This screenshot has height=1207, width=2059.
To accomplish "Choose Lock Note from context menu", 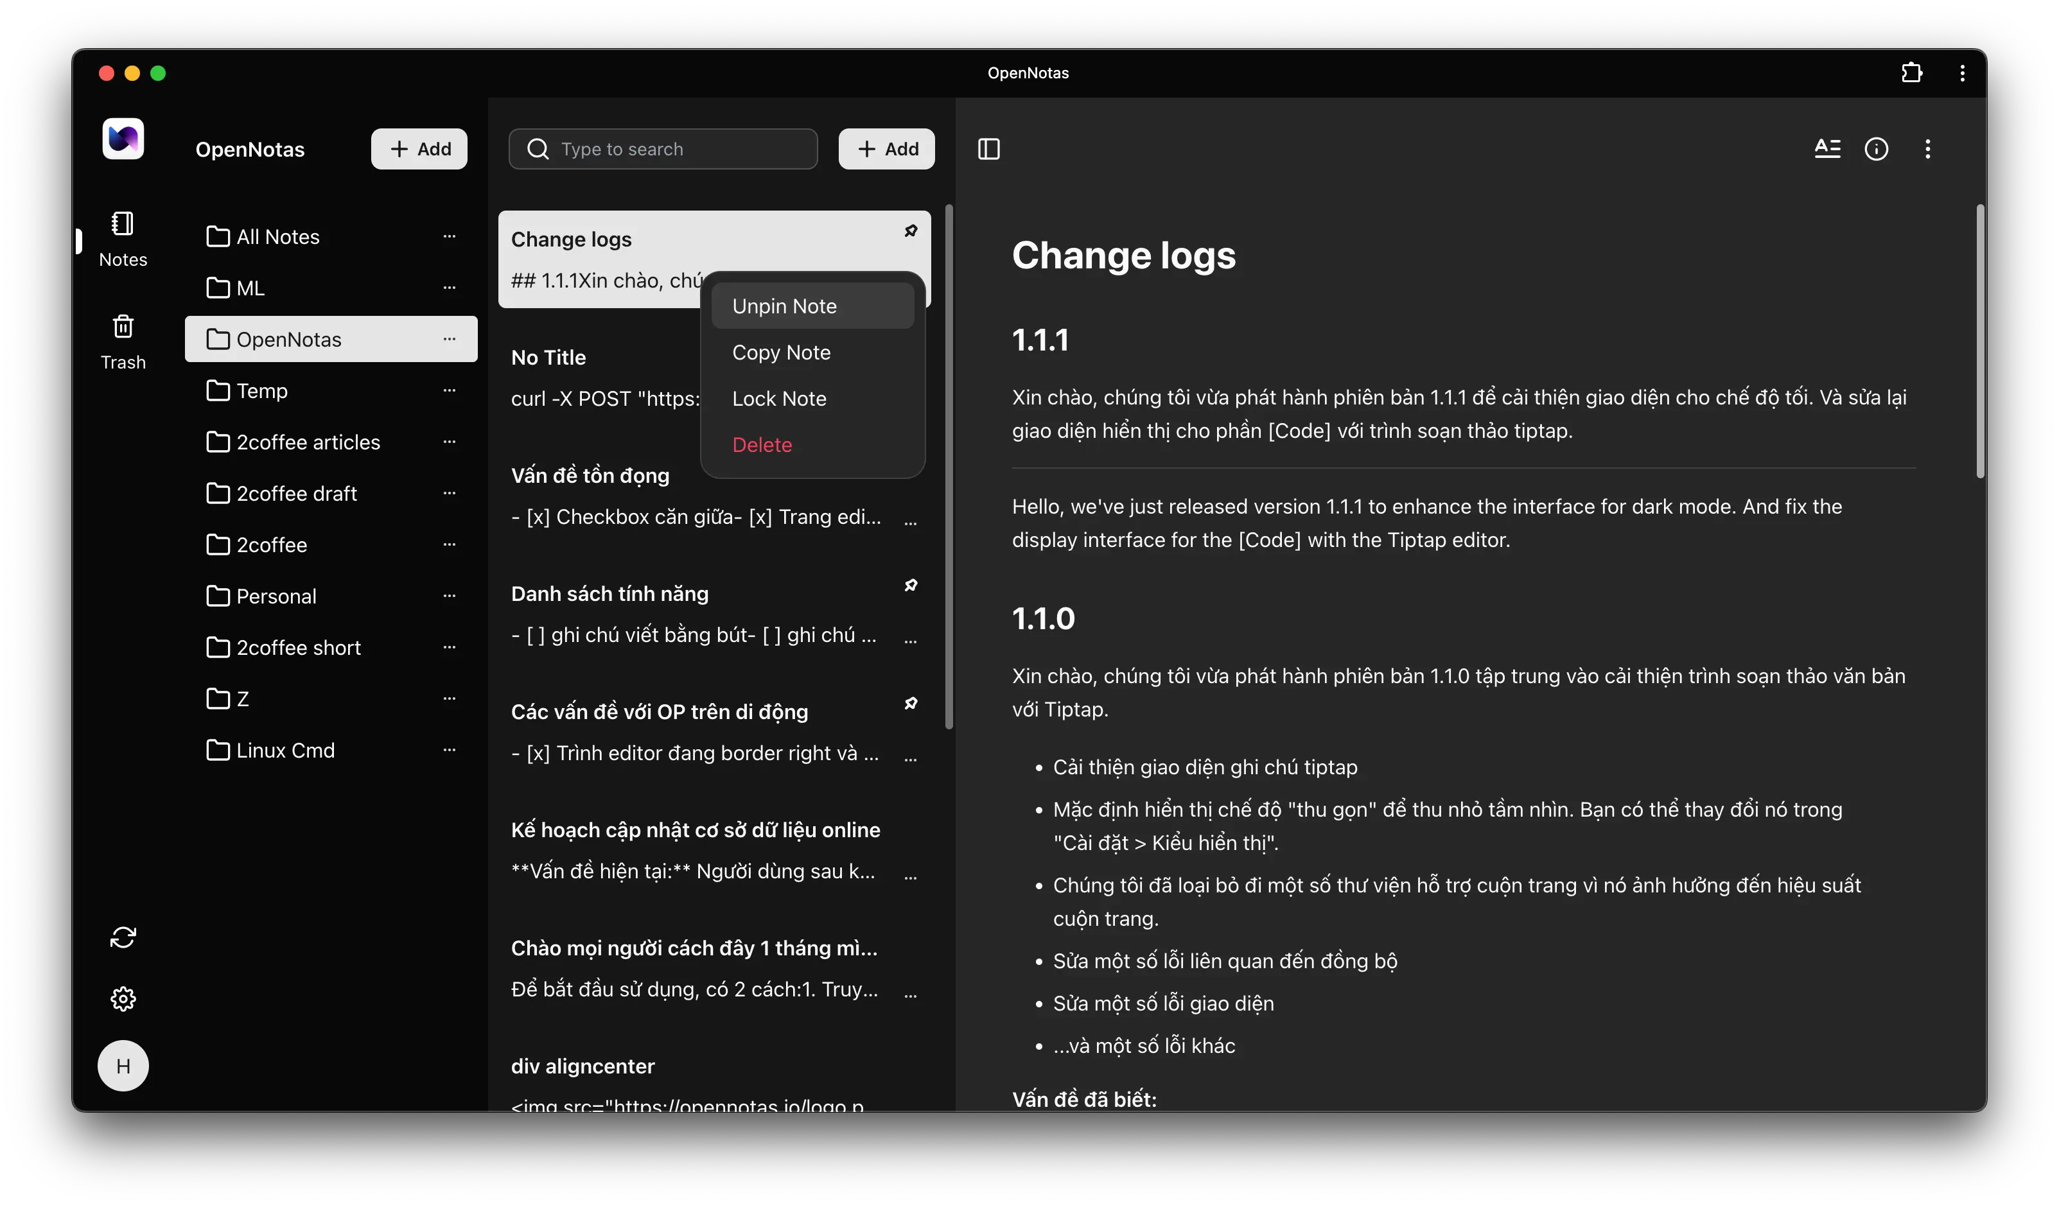I will point(812,399).
